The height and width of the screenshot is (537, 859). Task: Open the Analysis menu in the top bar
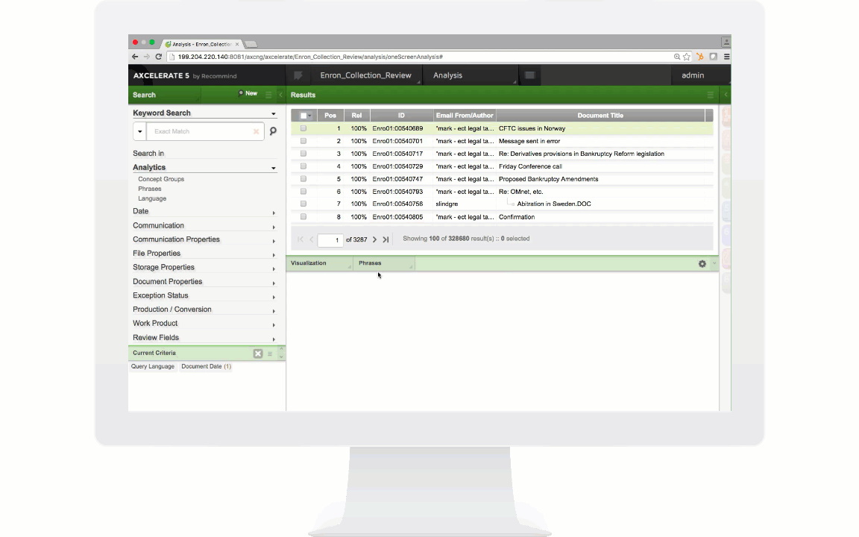447,75
